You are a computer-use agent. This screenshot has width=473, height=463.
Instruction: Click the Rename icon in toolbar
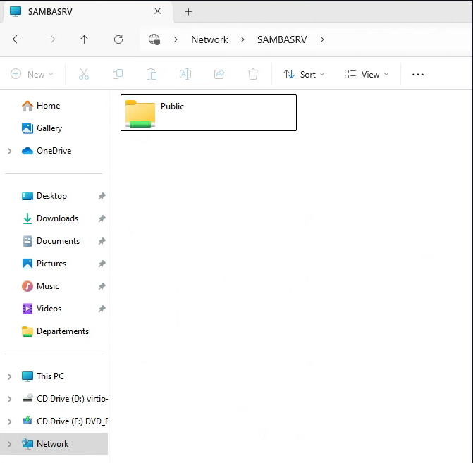[185, 74]
